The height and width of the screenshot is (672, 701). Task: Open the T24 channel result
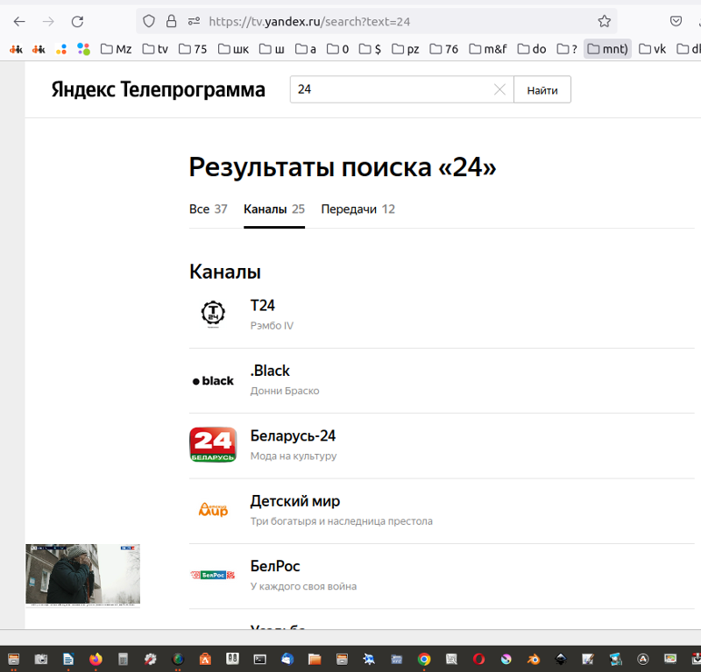[262, 306]
